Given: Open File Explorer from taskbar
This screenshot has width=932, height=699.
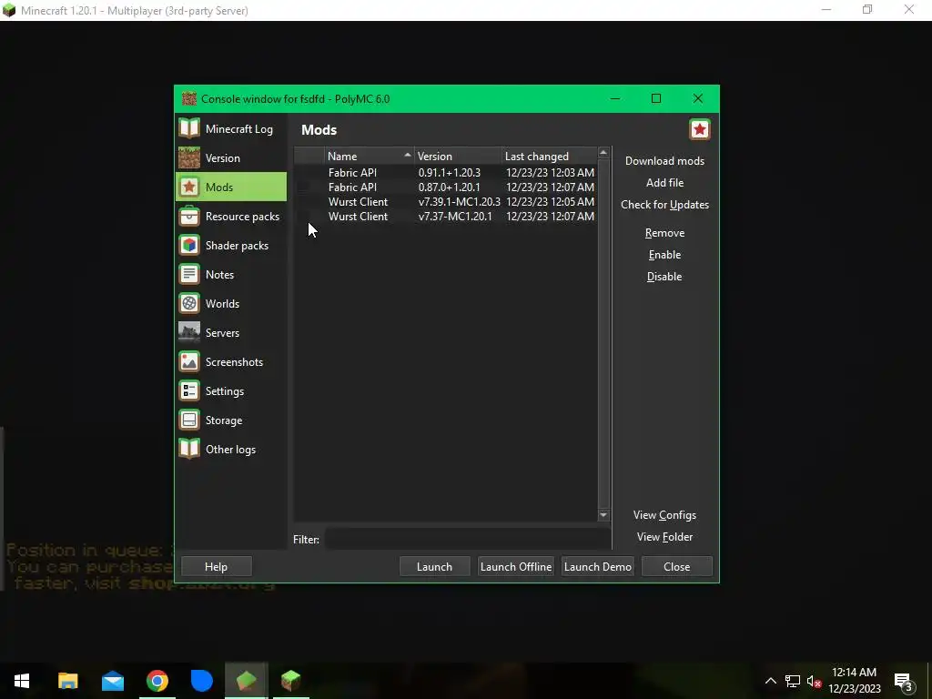Looking at the screenshot, I should click(x=67, y=681).
